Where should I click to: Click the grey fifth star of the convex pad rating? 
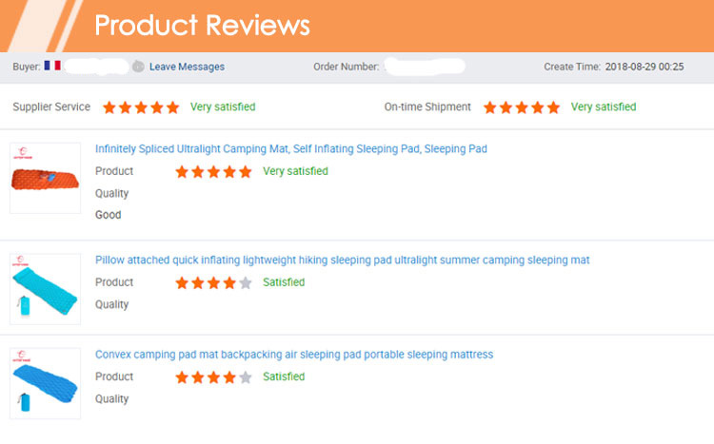[246, 377]
